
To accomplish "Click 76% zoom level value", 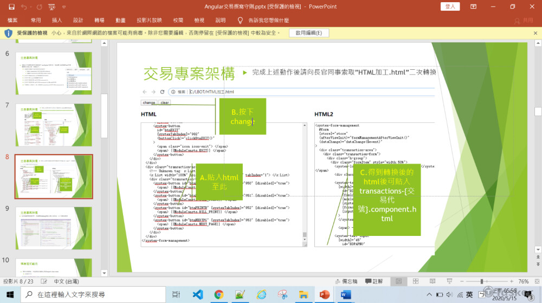I will pyautogui.click(x=524, y=281).
